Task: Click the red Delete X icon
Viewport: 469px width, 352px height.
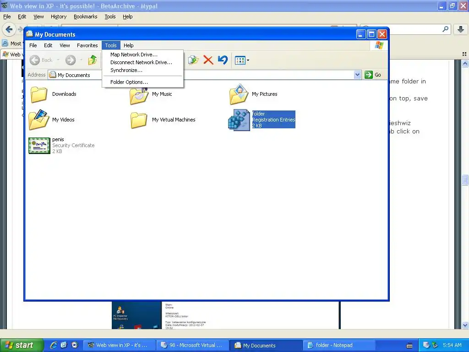Action: (x=208, y=60)
